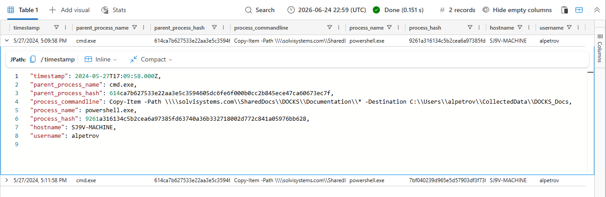The image size is (606, 197).
Task: Click the "parent_process_name": cmd.exe line
Action: coord(83,85)
